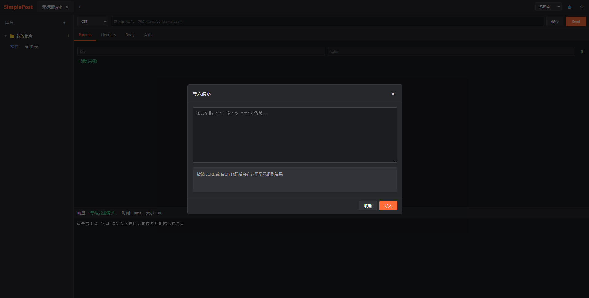589x298 pixels.
Task: Click the 导入请求 dialog title
Action: point(202,94)
